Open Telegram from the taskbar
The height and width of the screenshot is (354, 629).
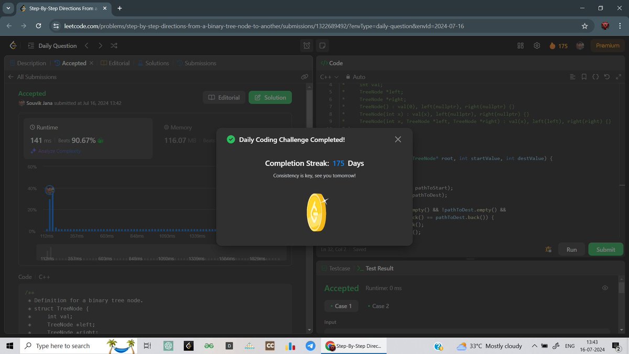pyautogui.click(x=310, y=346)
